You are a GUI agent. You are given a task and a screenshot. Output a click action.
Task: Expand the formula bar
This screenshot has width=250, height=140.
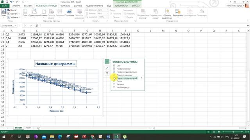(x=248, y=26)
